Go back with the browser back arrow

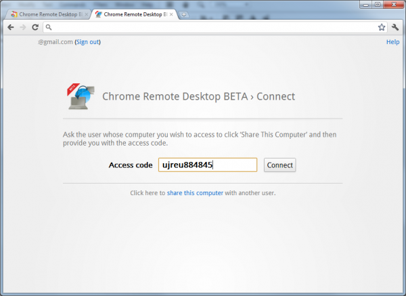pos(11,27)
